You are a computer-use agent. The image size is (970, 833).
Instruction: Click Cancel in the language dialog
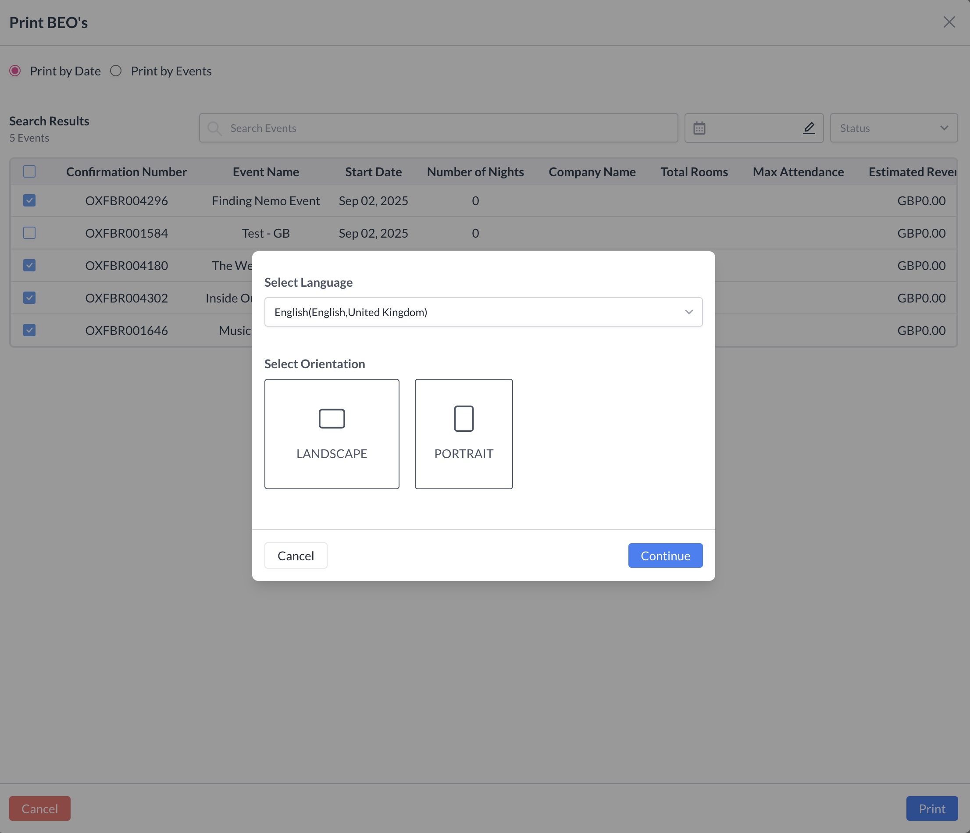[296, 555]
